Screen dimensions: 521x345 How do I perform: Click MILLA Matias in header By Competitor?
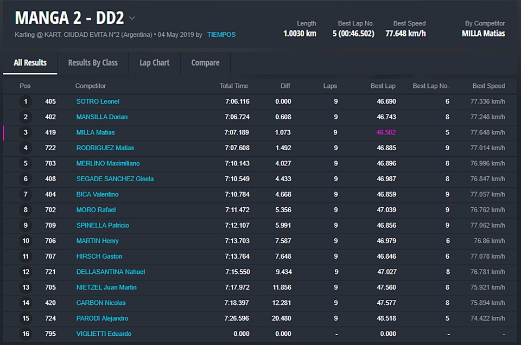(483, 34)
